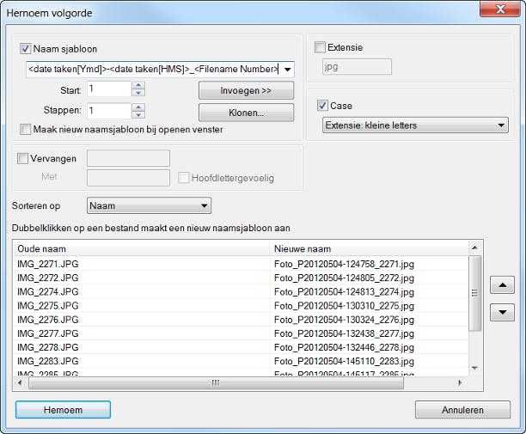The width and height of the screenshot is (526, 434).
Task: Open the name template dropdown arrow
Action: coord(287,70)
